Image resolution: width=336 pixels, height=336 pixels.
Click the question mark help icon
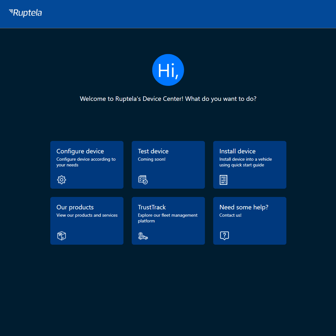click(x=224, y=236)
